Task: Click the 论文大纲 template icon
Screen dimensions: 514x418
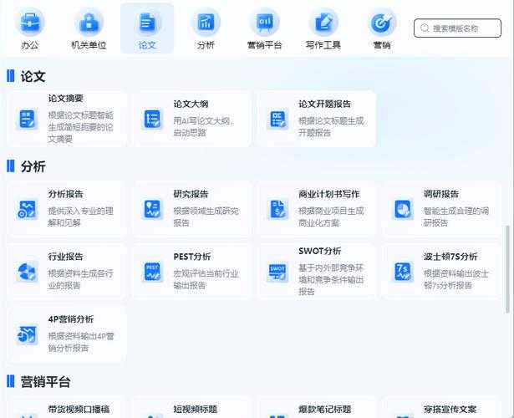Action: coord(152,119)
